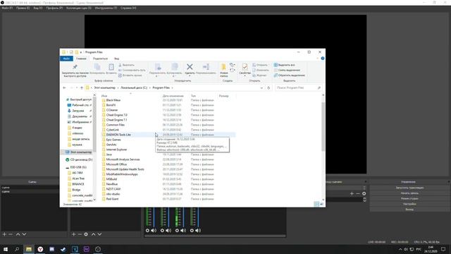Open the Properties (Свойства) dropdown arrow
This screenshot has height=254, width=451.
pos(245,76)
